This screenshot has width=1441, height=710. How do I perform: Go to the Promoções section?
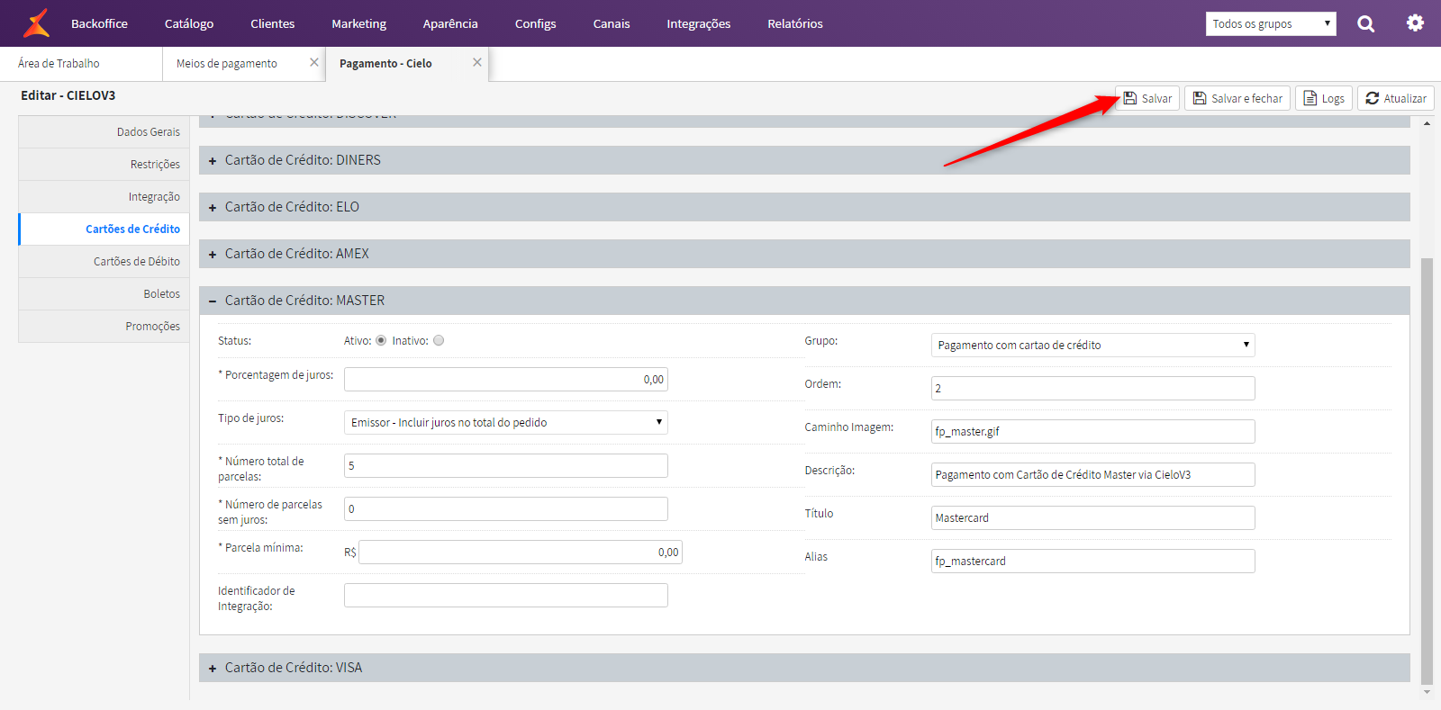click(x=104, y=326)
